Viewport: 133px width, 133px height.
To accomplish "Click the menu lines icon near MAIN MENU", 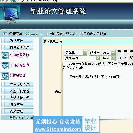I will click(x=41, y=34).
